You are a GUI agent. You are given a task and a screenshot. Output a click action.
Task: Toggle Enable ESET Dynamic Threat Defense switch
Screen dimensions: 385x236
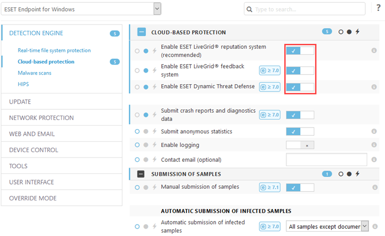[x=300, y=87]
